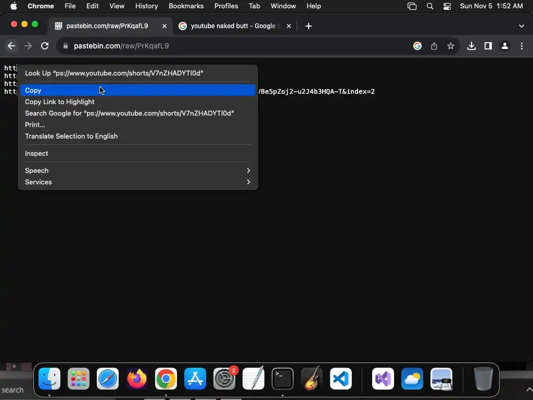Select Search Google for the selected text
Viewport: 533px width, 400px height.
[137, 113]
